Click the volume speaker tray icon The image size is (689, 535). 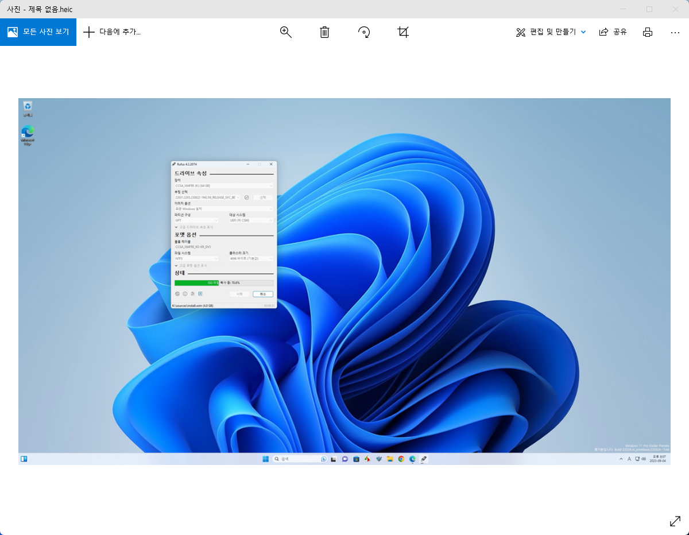(643, 459)
